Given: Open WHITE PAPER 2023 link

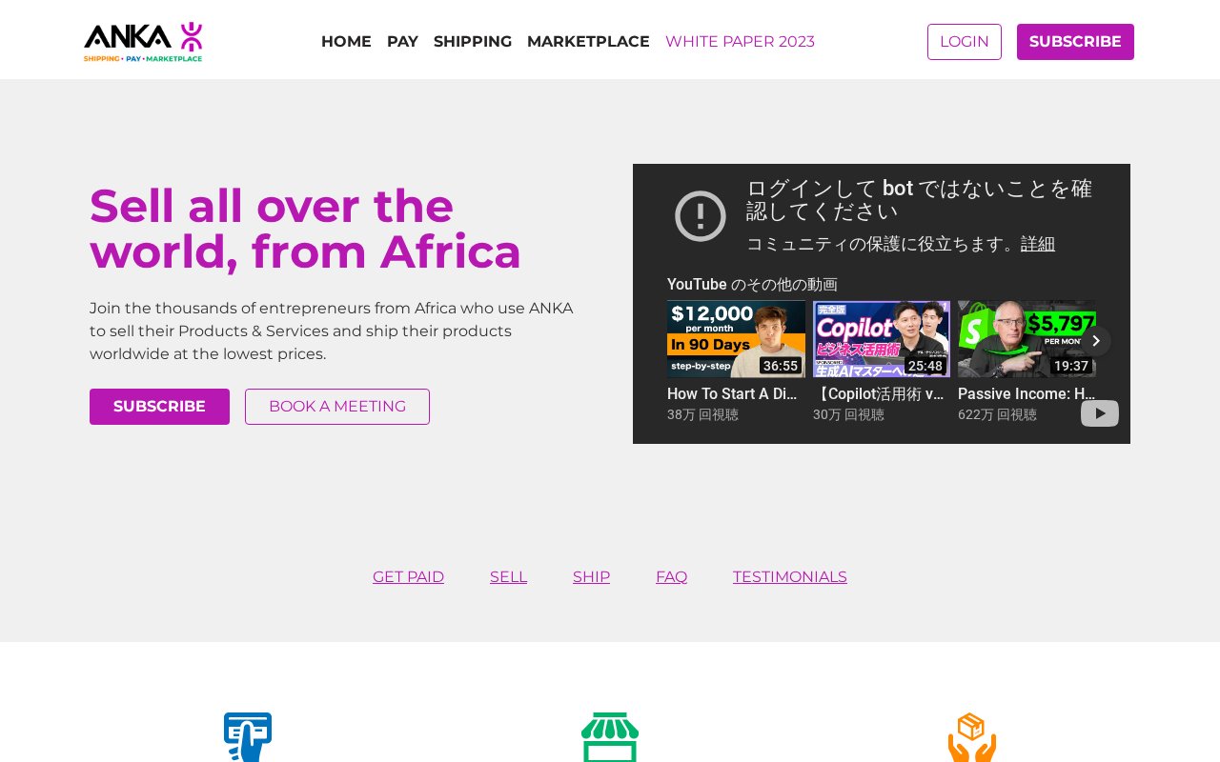Looking at the screenshot, I should click(740, 42).
